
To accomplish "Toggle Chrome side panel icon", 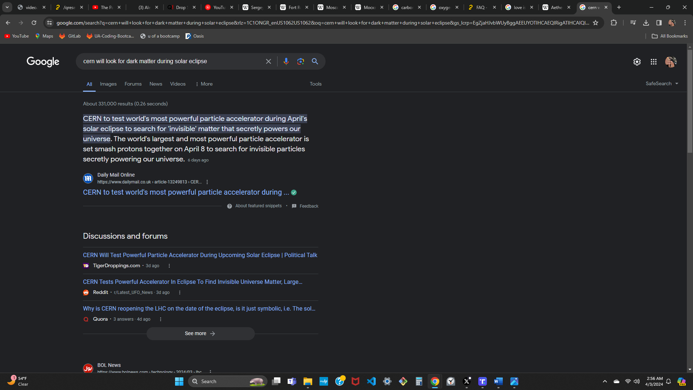I will pyautogui.click(x=659, y=23).
